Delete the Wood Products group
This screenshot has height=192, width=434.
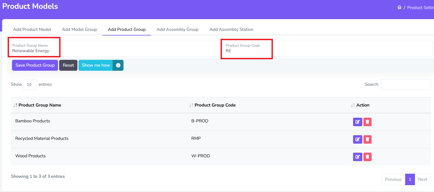[367, 157]
